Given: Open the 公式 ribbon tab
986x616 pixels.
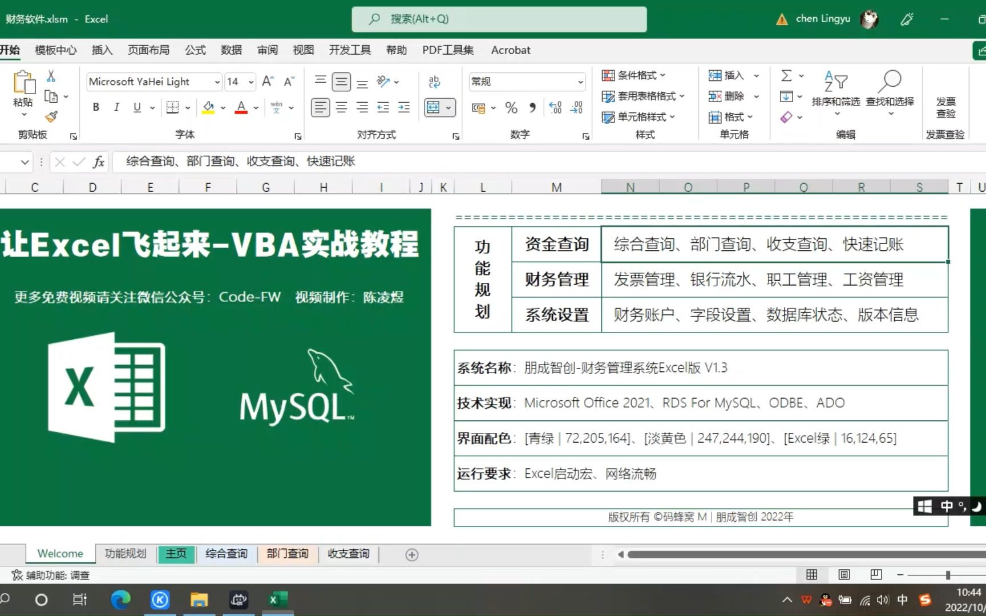Looking at the screenshot, I should pyautogui.click(x=195, y=50).
